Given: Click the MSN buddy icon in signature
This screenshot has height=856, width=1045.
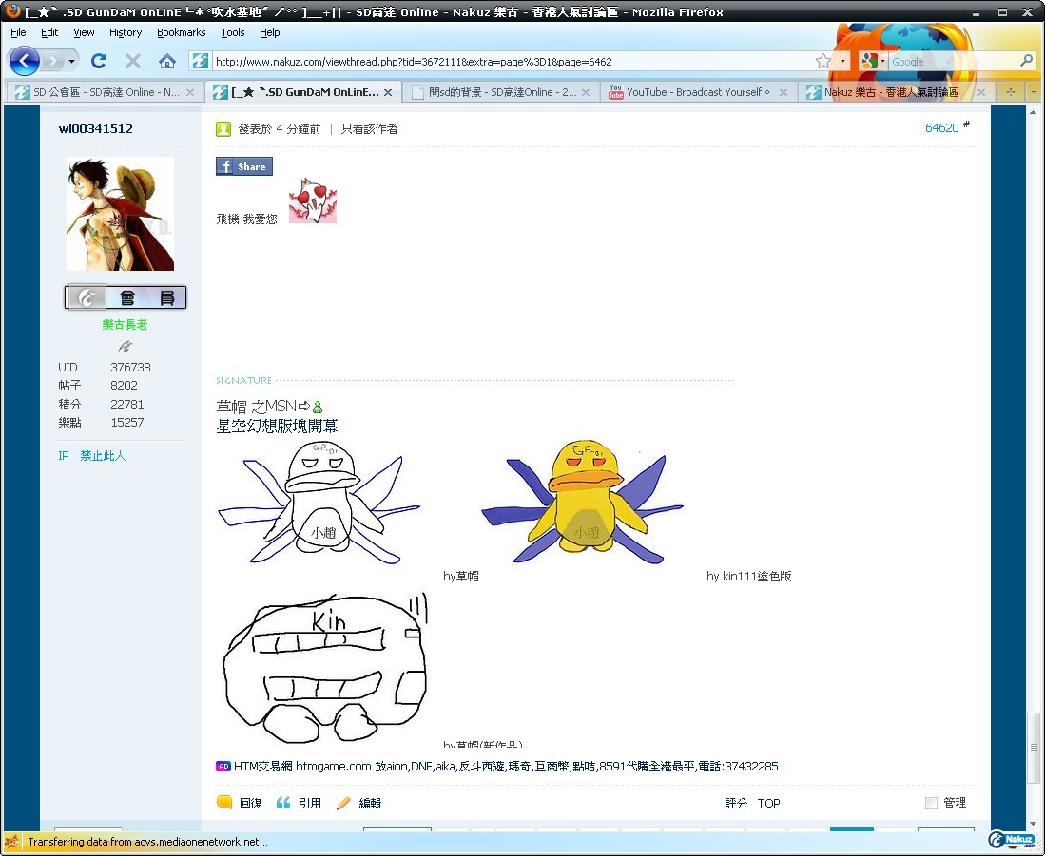Looking at the screenshot, I should click(x=318, y=407).
